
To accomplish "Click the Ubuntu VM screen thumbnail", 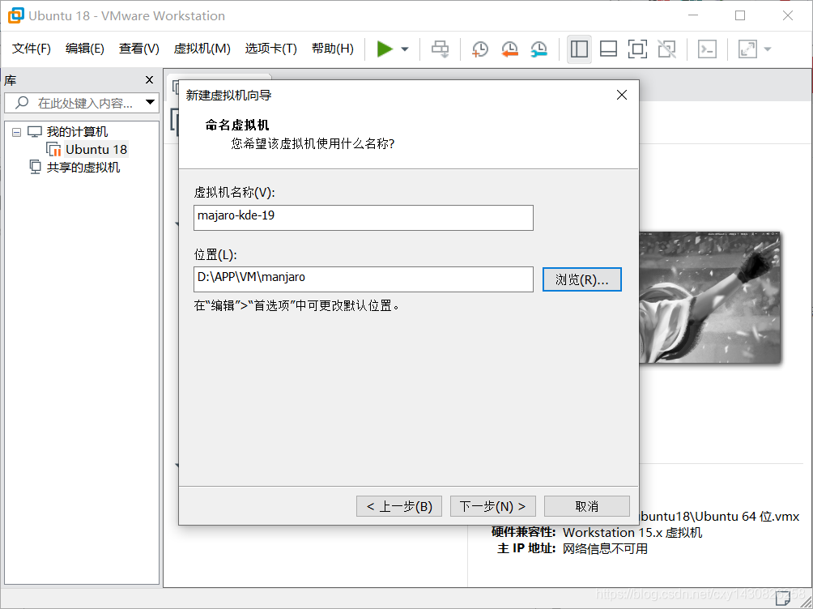I will point(710,297).
